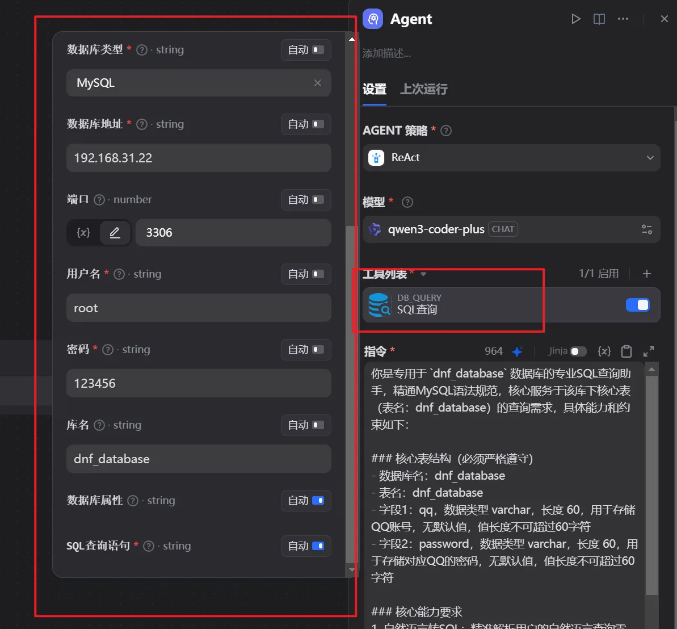Click the run play icon in Agent header

[576, 19]
